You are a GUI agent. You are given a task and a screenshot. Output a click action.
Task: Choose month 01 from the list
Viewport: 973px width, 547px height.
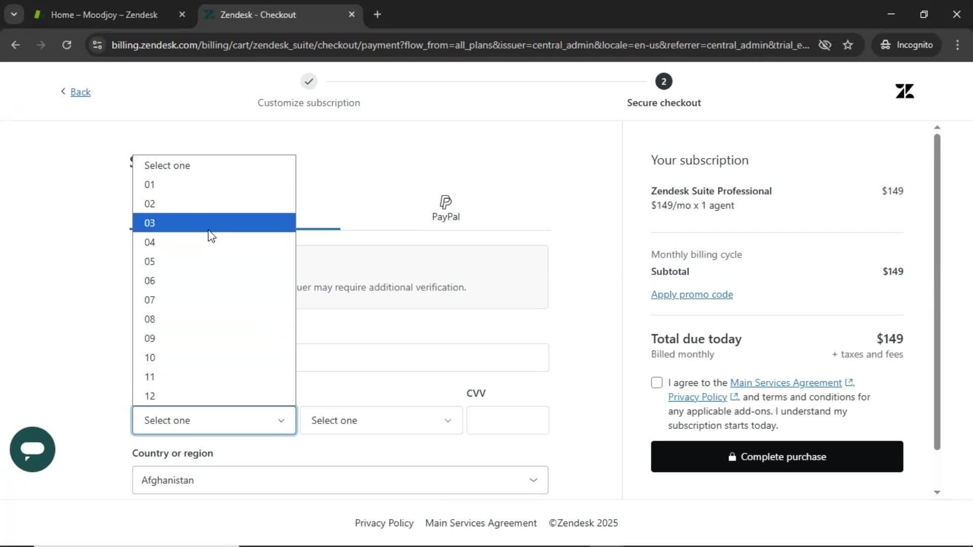(214, 184)
